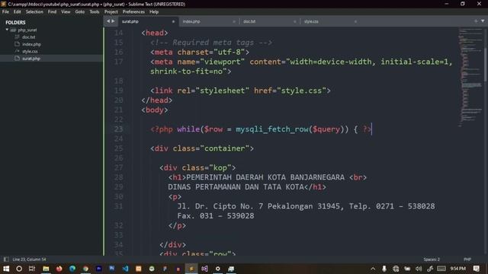Open touch keyboard tray icon
This screenshot has width=488, height=274.
pos(441,269)
